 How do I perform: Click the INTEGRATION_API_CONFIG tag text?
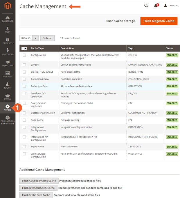(143, 137)
